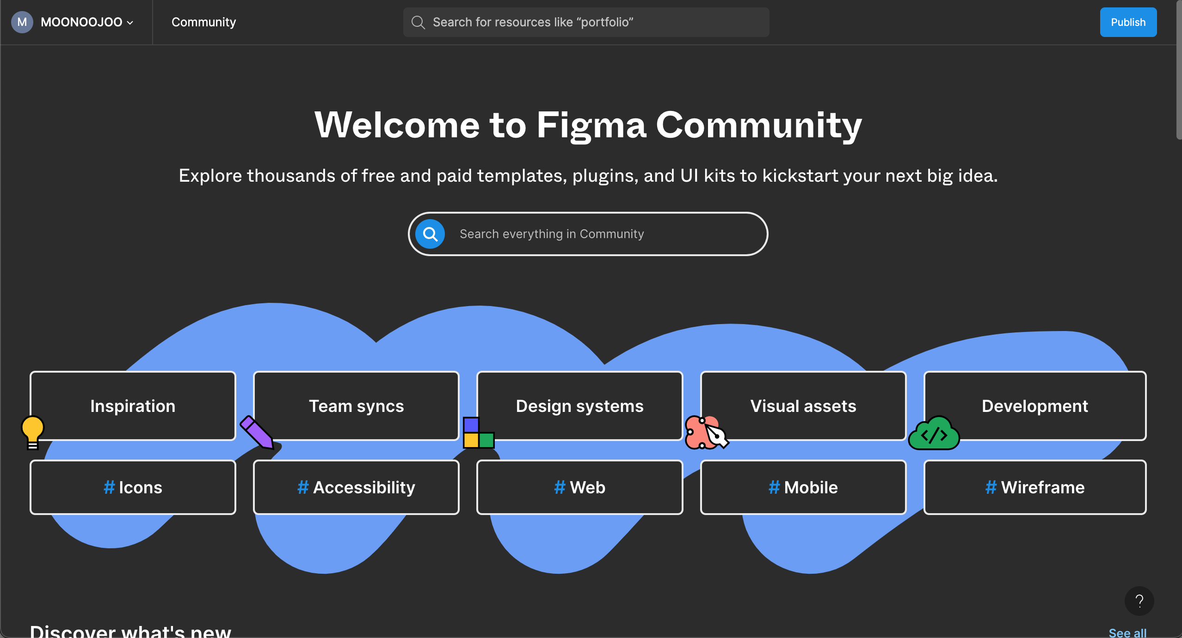Select the #Icons tag
The width and height of the screenshot is (1182, 638).
coord(133,487)
